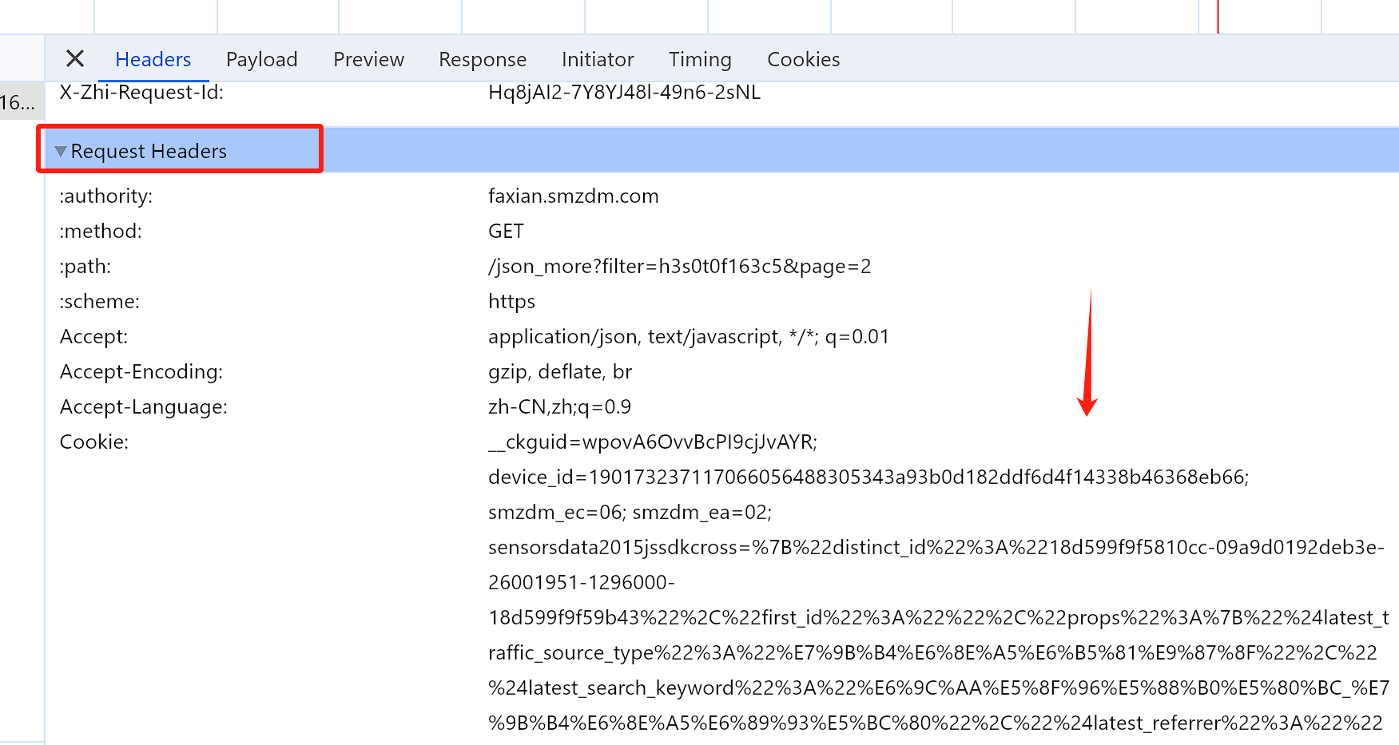Viewport: 1399px width, 745px height.
Task: Select the cookie line starting raffic_source_type
Action: click(932, 653)
